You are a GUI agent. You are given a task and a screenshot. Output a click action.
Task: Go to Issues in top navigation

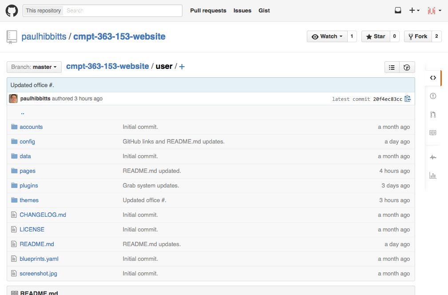(x=242, y=11)
